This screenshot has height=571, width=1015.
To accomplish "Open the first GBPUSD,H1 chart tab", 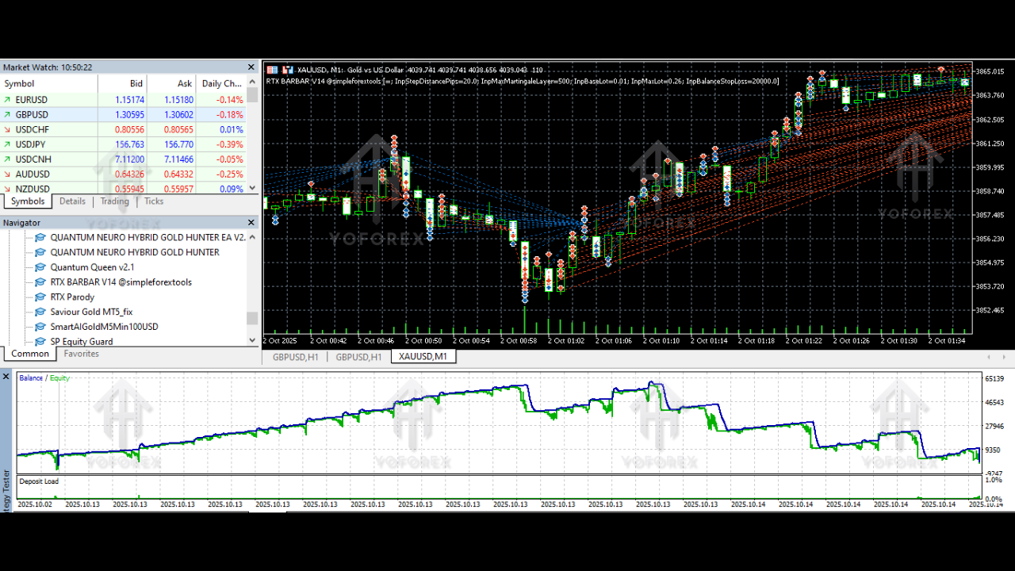I will pyautogui.click(x=295, y=357).
